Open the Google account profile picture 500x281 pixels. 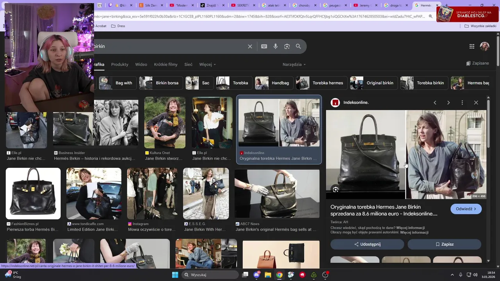coord(485,46)
